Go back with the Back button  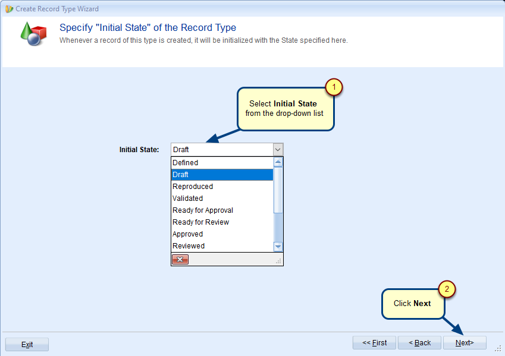tap(419, 343)
